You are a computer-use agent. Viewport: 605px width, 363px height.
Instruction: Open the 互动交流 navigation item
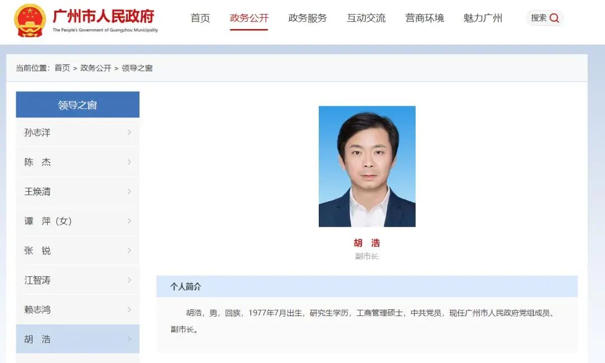coord(366,18)
